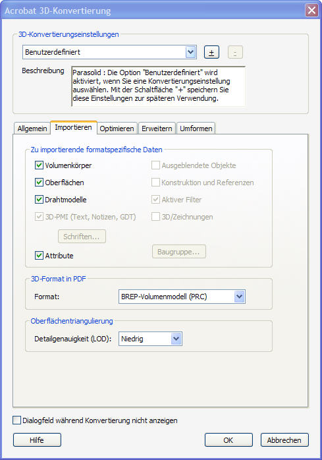
Task: Open the Detailgenauigkeit (LOD) dropdown
Action: point(150,339)
